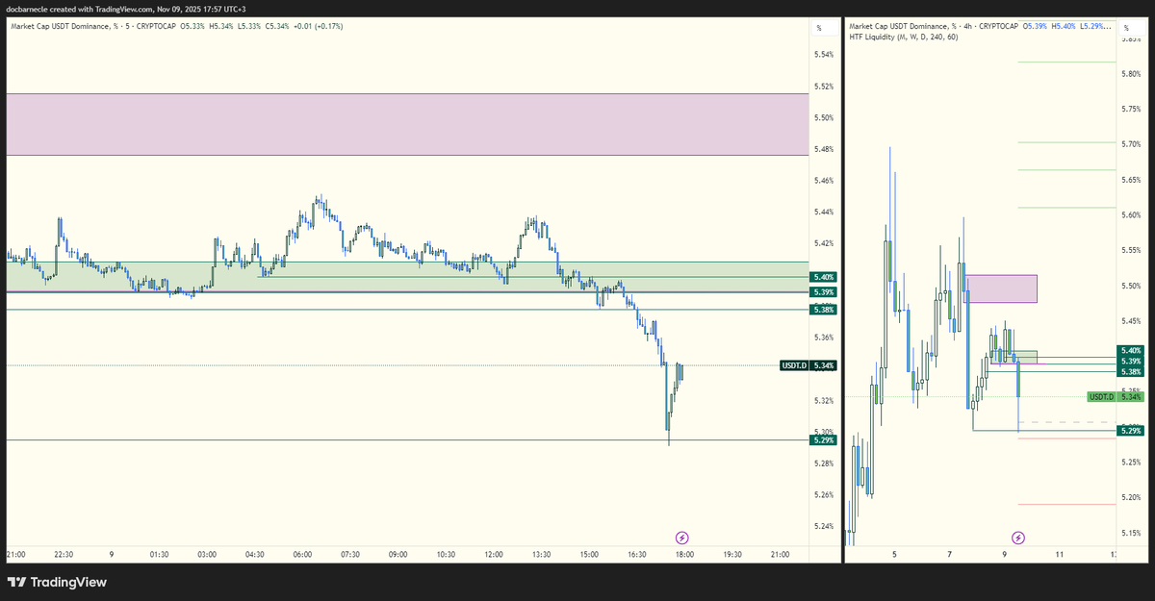Click the lightning bolt icon on the 4-hour chart
Viewport: 1155px width, 601px height.
(x=1017, y=537)
